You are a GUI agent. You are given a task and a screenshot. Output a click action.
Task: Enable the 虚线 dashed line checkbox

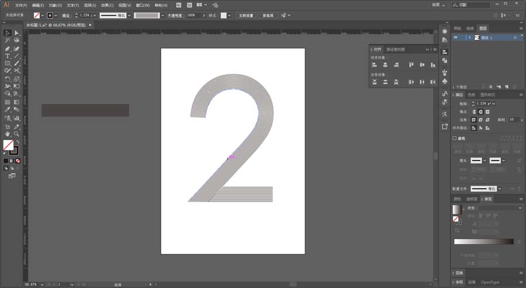(x=455, y=138)
